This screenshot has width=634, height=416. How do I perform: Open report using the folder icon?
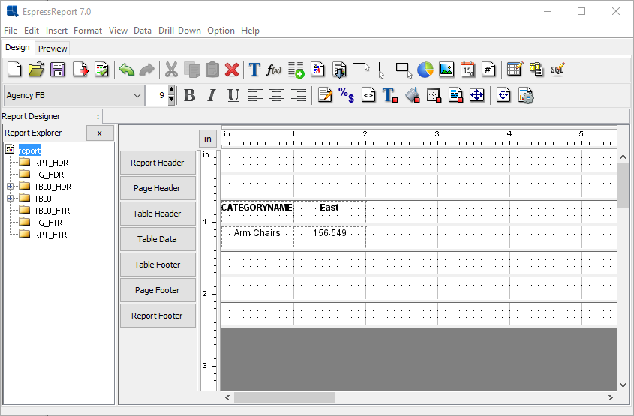coord(36,70)
